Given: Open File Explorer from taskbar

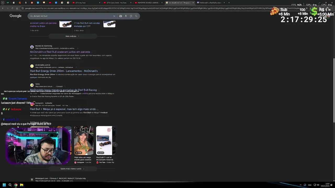Looking at the screenshot, I should (21, 185).
